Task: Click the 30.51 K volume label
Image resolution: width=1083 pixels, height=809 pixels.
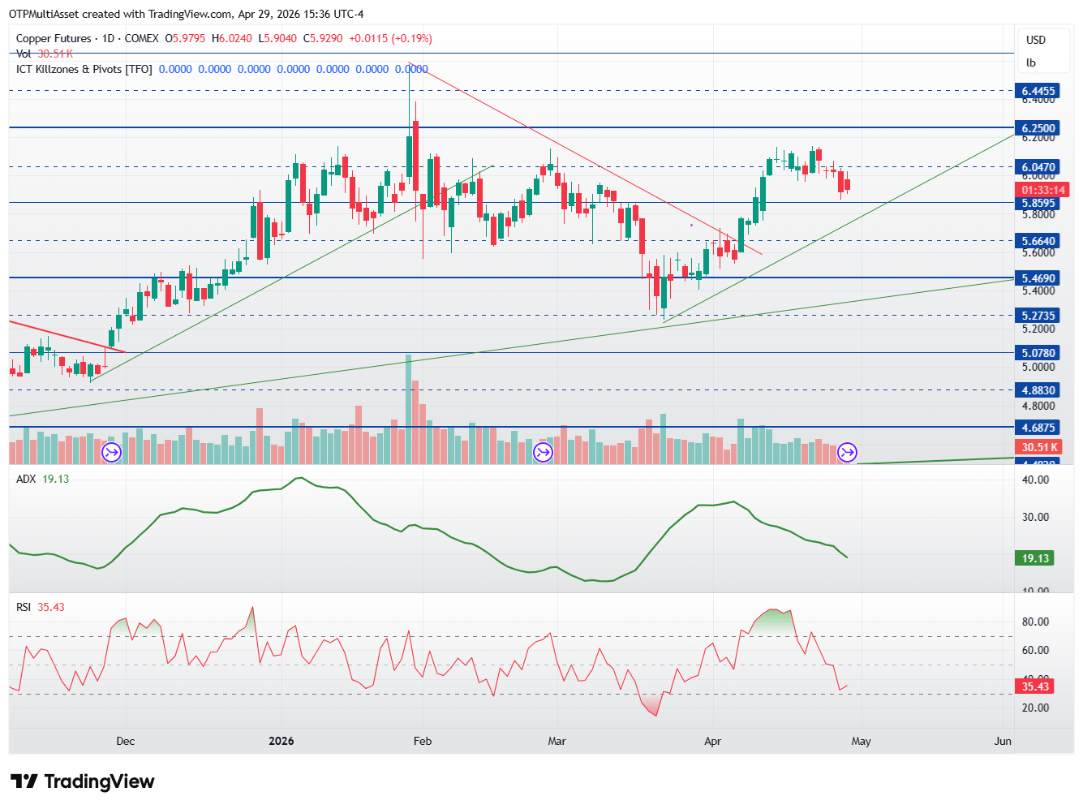Action: point(1039,447)
